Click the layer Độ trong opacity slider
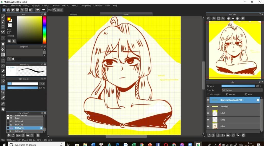Screen dimensions: 264x146 point(238,86)
